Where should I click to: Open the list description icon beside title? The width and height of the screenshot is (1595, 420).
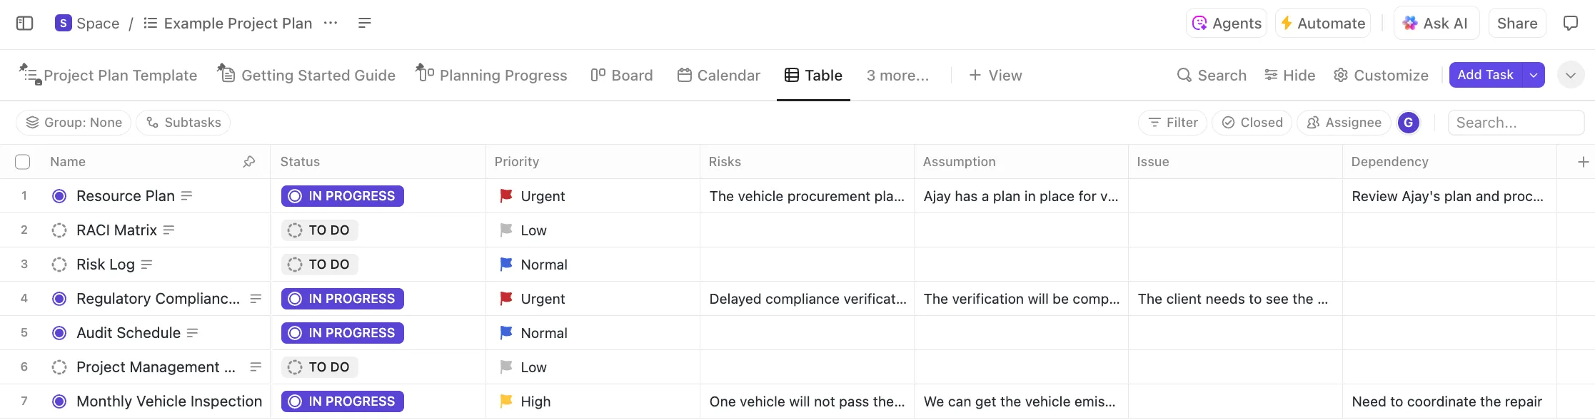click(x=364, y=23)
